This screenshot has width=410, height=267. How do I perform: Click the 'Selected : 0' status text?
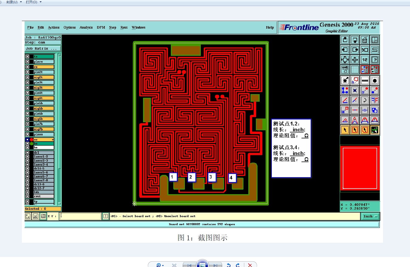point(35,209)
